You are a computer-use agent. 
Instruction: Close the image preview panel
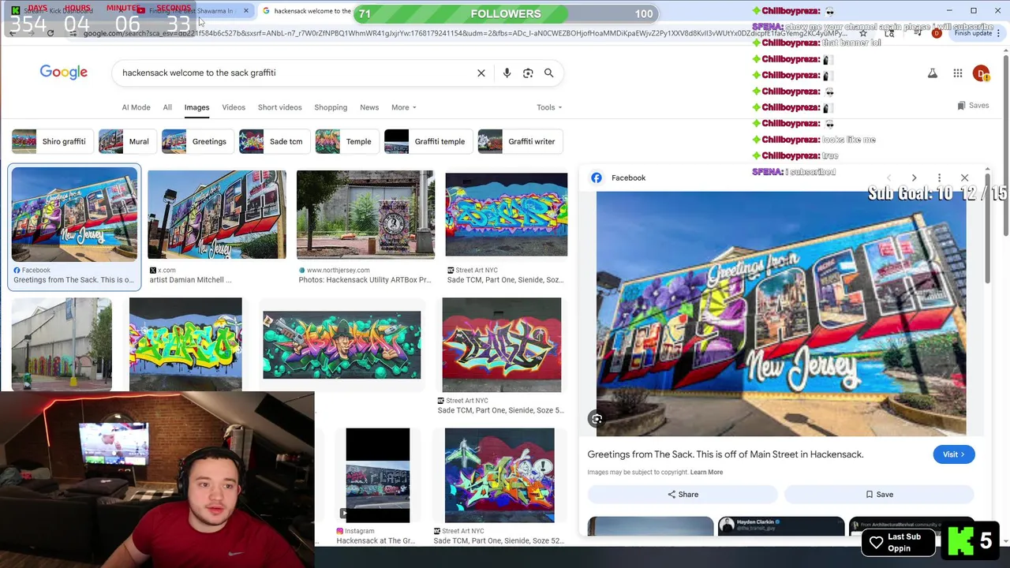(x=964, y=177)
